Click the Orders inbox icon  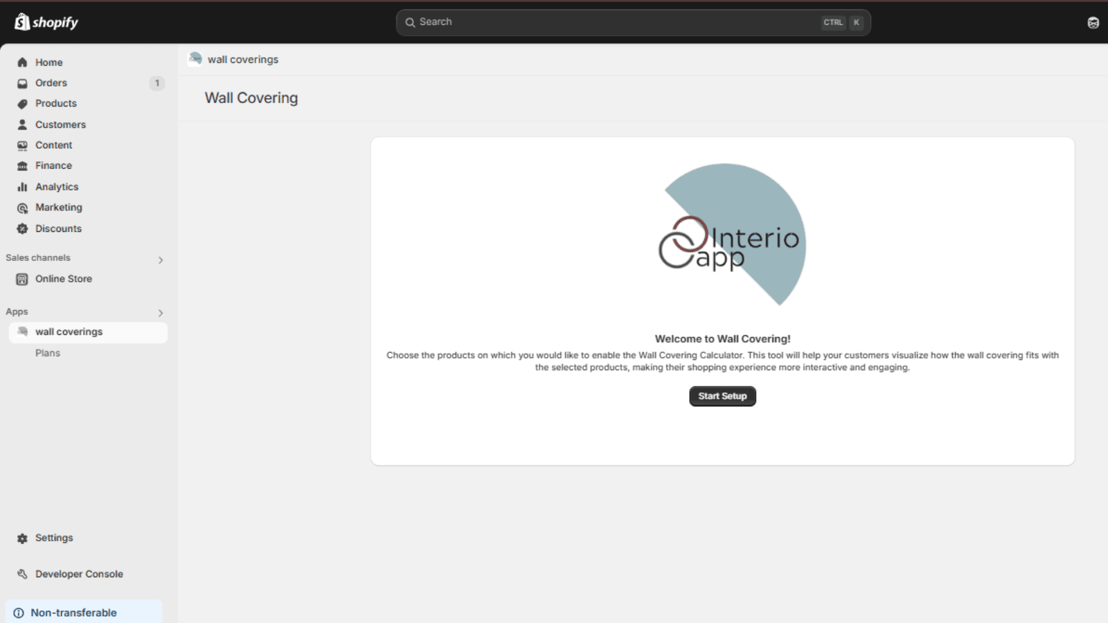[x=22, y=83]
